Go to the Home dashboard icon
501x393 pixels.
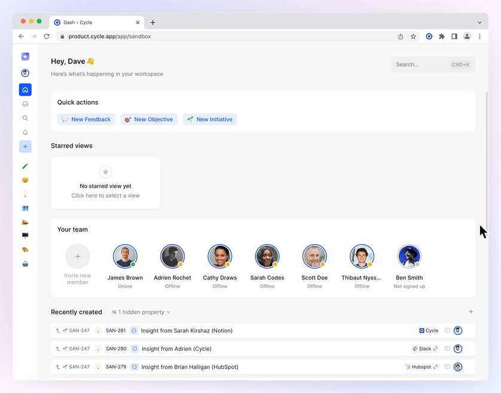[x=25, y=90]
